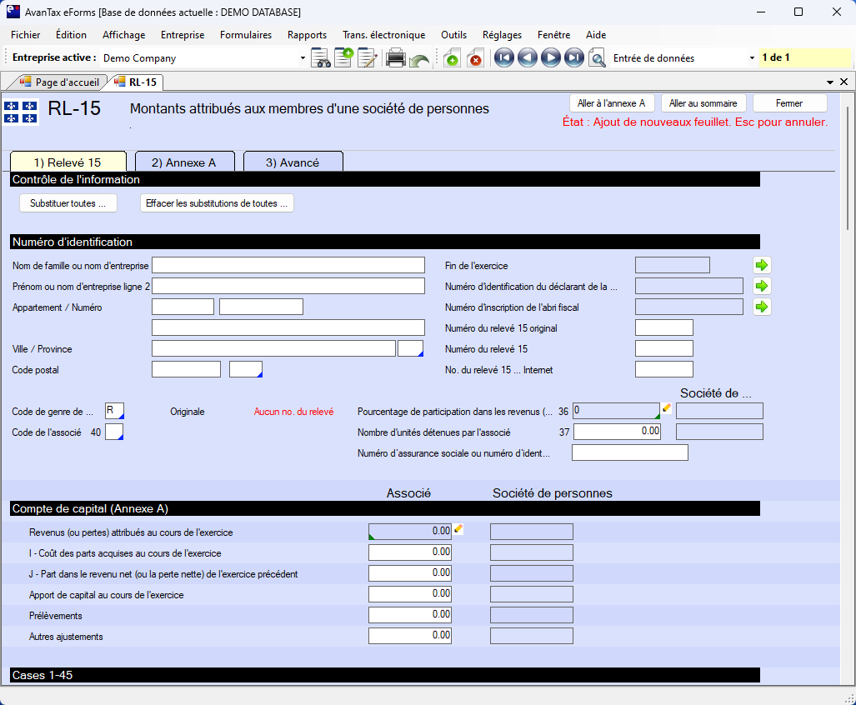
Task: Click the Nom de famille input field
Action: 288,265
